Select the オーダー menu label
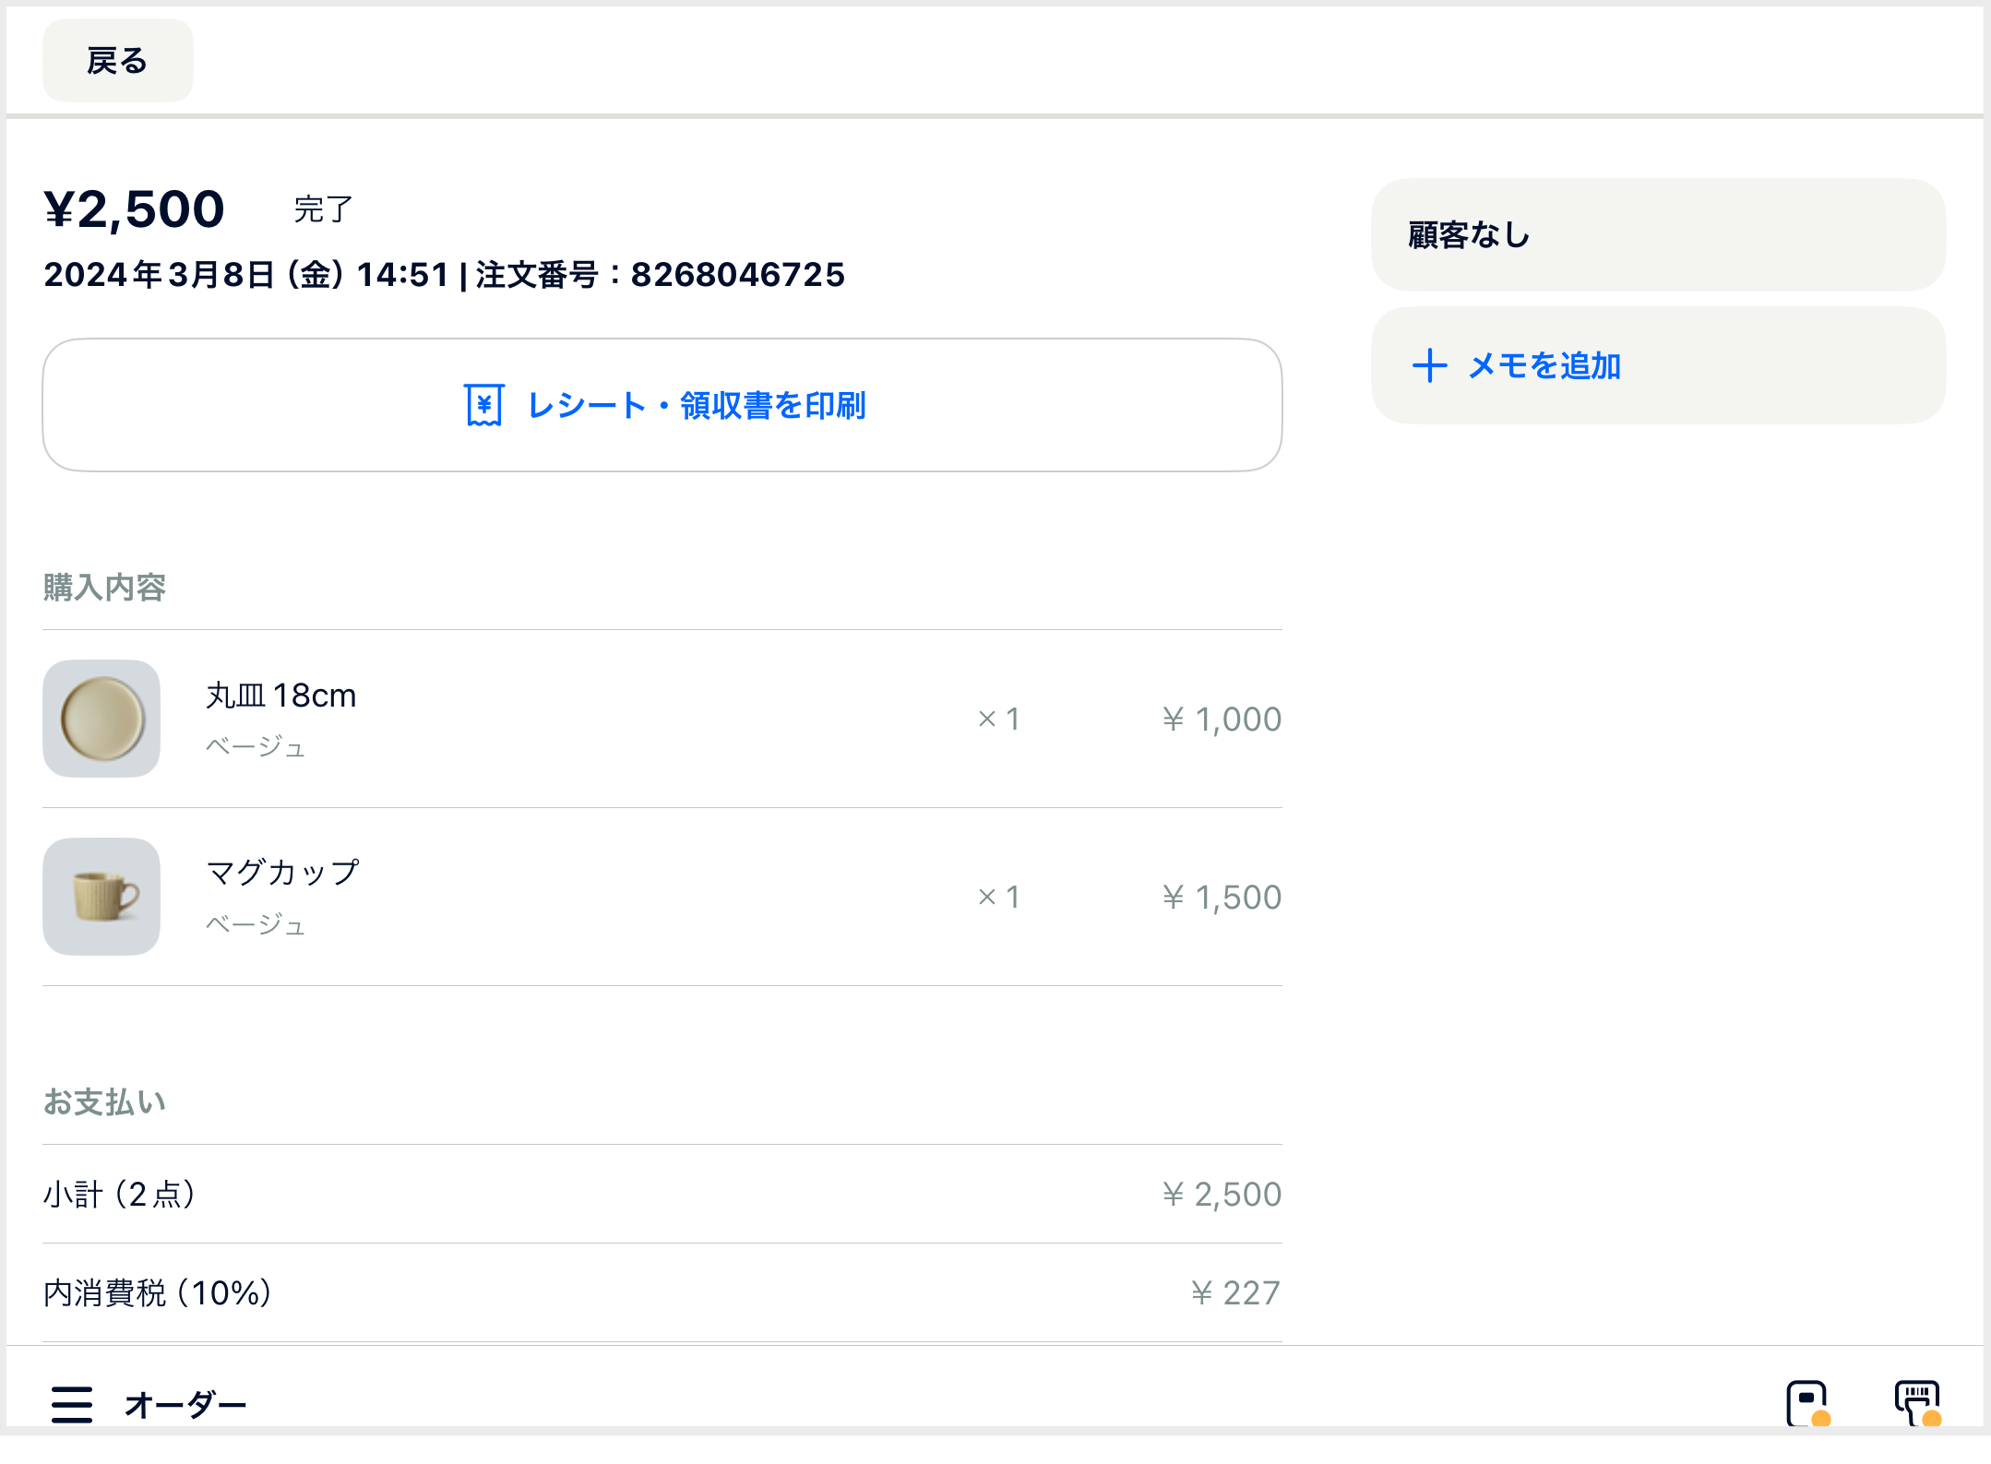 (185, 1405)
